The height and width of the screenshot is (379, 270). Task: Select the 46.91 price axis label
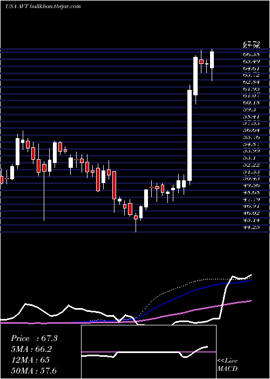click(x=251, y=206)
